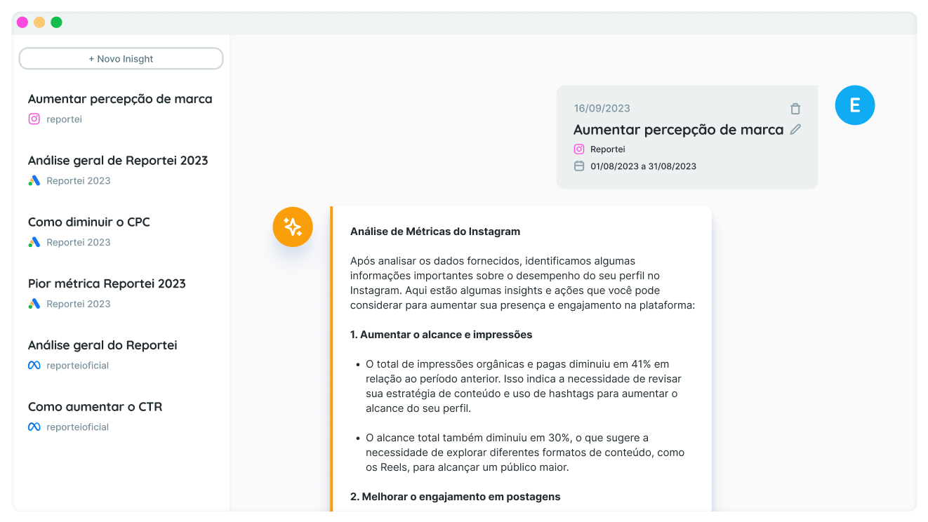The width and height of the screenshot is (928, 522).
Task: Click the green macOS window maximize button
Action: pyautogui.click(x=56, y=22)
